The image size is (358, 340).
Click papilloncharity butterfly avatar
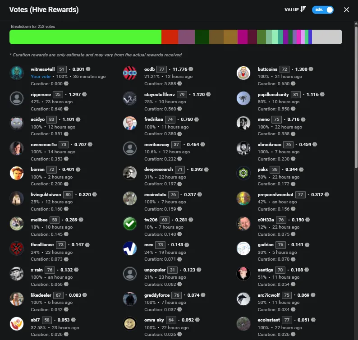243,98
